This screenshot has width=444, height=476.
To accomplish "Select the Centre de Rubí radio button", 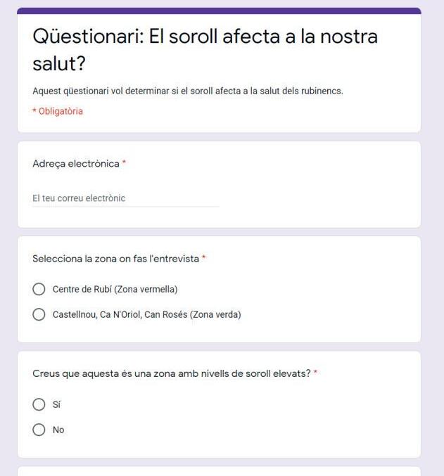I will tap(39, 289).
